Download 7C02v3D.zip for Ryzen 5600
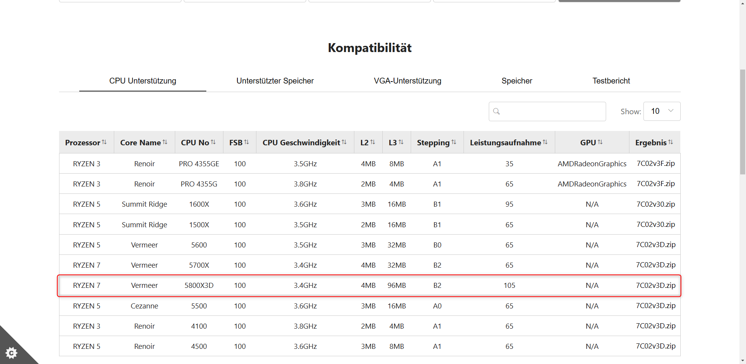This screenshot has height=364, width=746. tap(655, 245)
